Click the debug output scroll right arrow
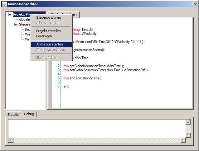Image resolution: width=199 pixels, height=151 pixels. coord(183,140)
